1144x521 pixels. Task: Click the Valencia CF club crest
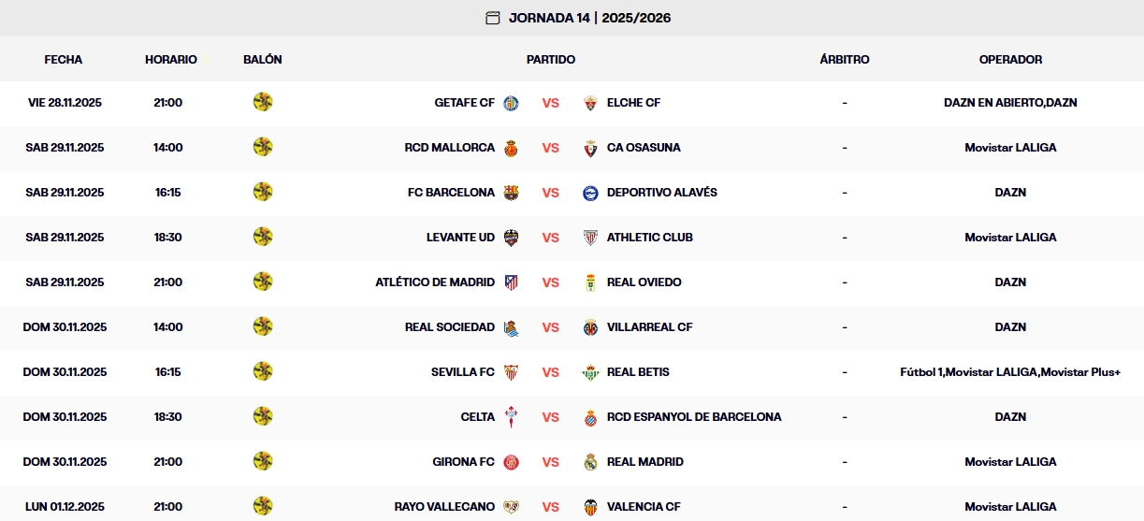click(589, 507)
